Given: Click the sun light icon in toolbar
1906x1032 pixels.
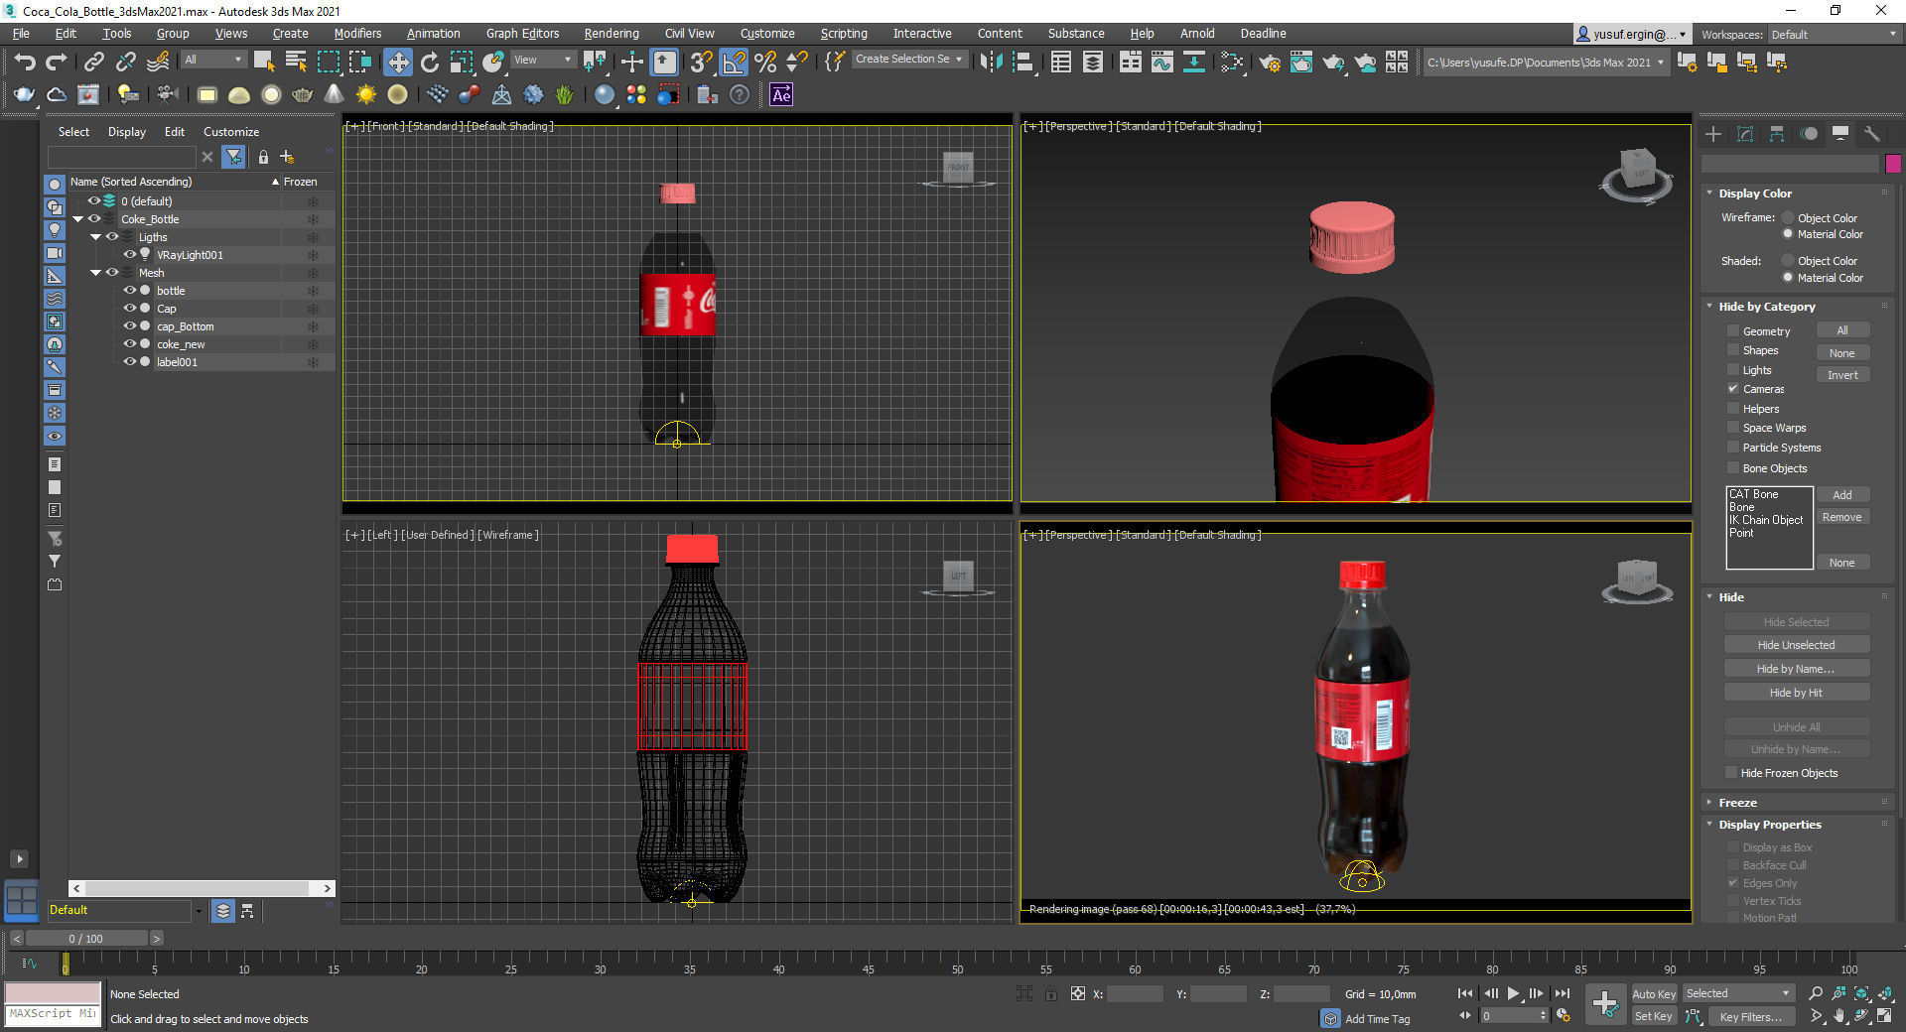Looking at the screenshot, I should click(x=366, y=95).
